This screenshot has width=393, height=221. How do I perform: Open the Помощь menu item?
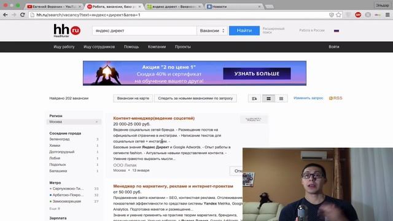coord(131,47)
